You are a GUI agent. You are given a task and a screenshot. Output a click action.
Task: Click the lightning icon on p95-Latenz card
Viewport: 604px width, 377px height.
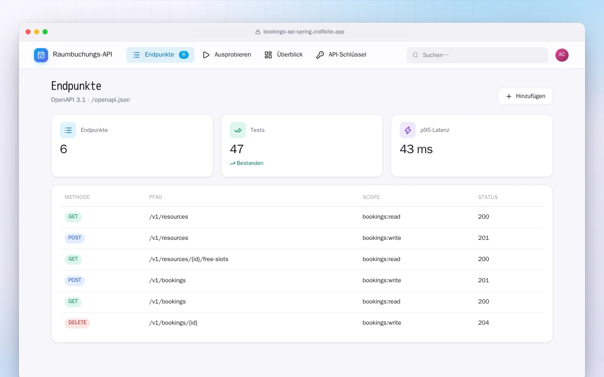tap(408, 130)
